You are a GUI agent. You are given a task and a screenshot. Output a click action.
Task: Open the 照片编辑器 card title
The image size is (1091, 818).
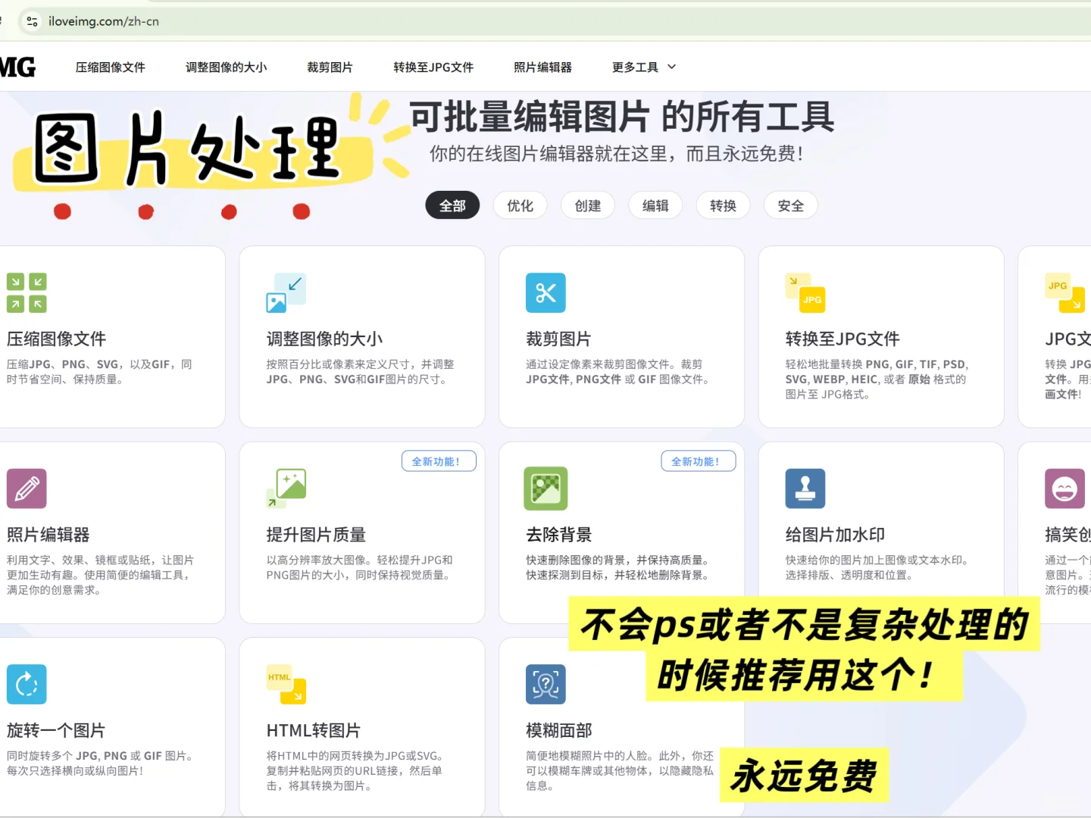(x=48, y=535)
